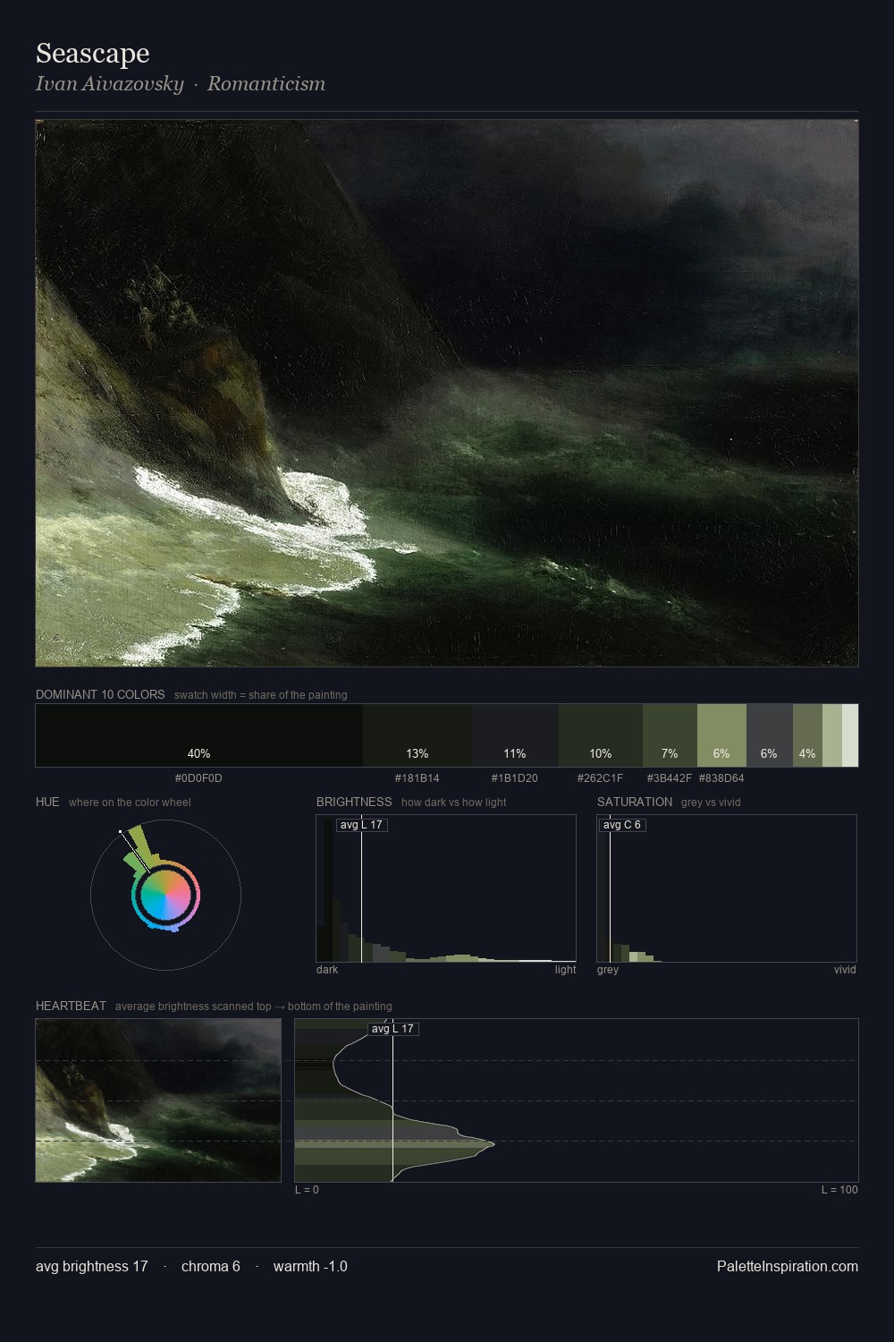Click the Romanticism style label
Viewport: 894px width, 1342px height.
[266, 84]
